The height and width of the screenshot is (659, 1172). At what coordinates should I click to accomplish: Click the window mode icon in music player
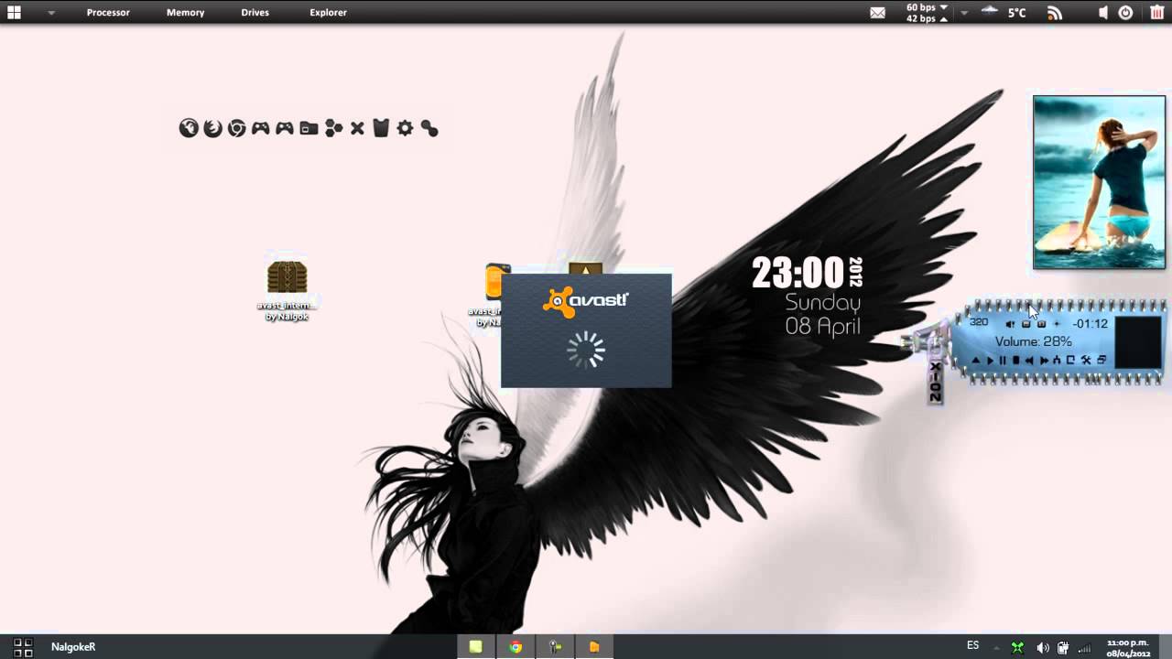click(x=1101, y=361)
